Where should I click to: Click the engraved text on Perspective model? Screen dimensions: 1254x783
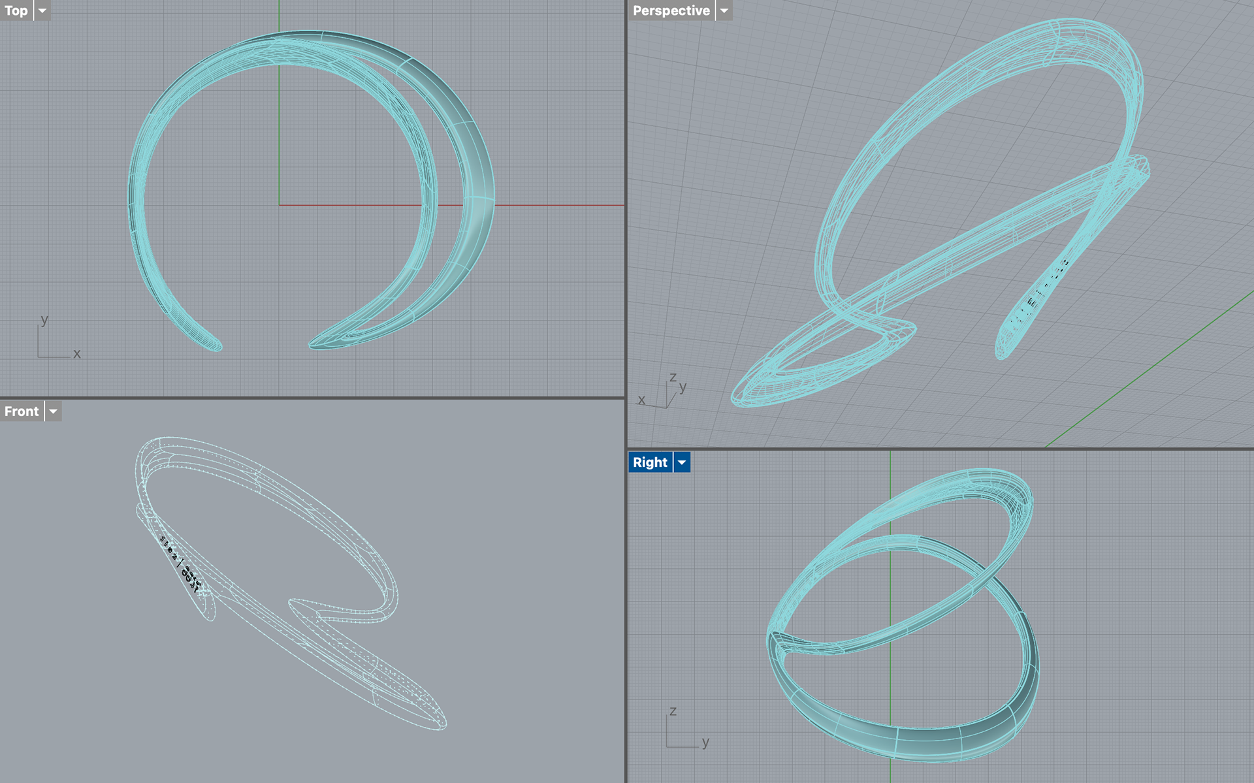(1040, 294)
